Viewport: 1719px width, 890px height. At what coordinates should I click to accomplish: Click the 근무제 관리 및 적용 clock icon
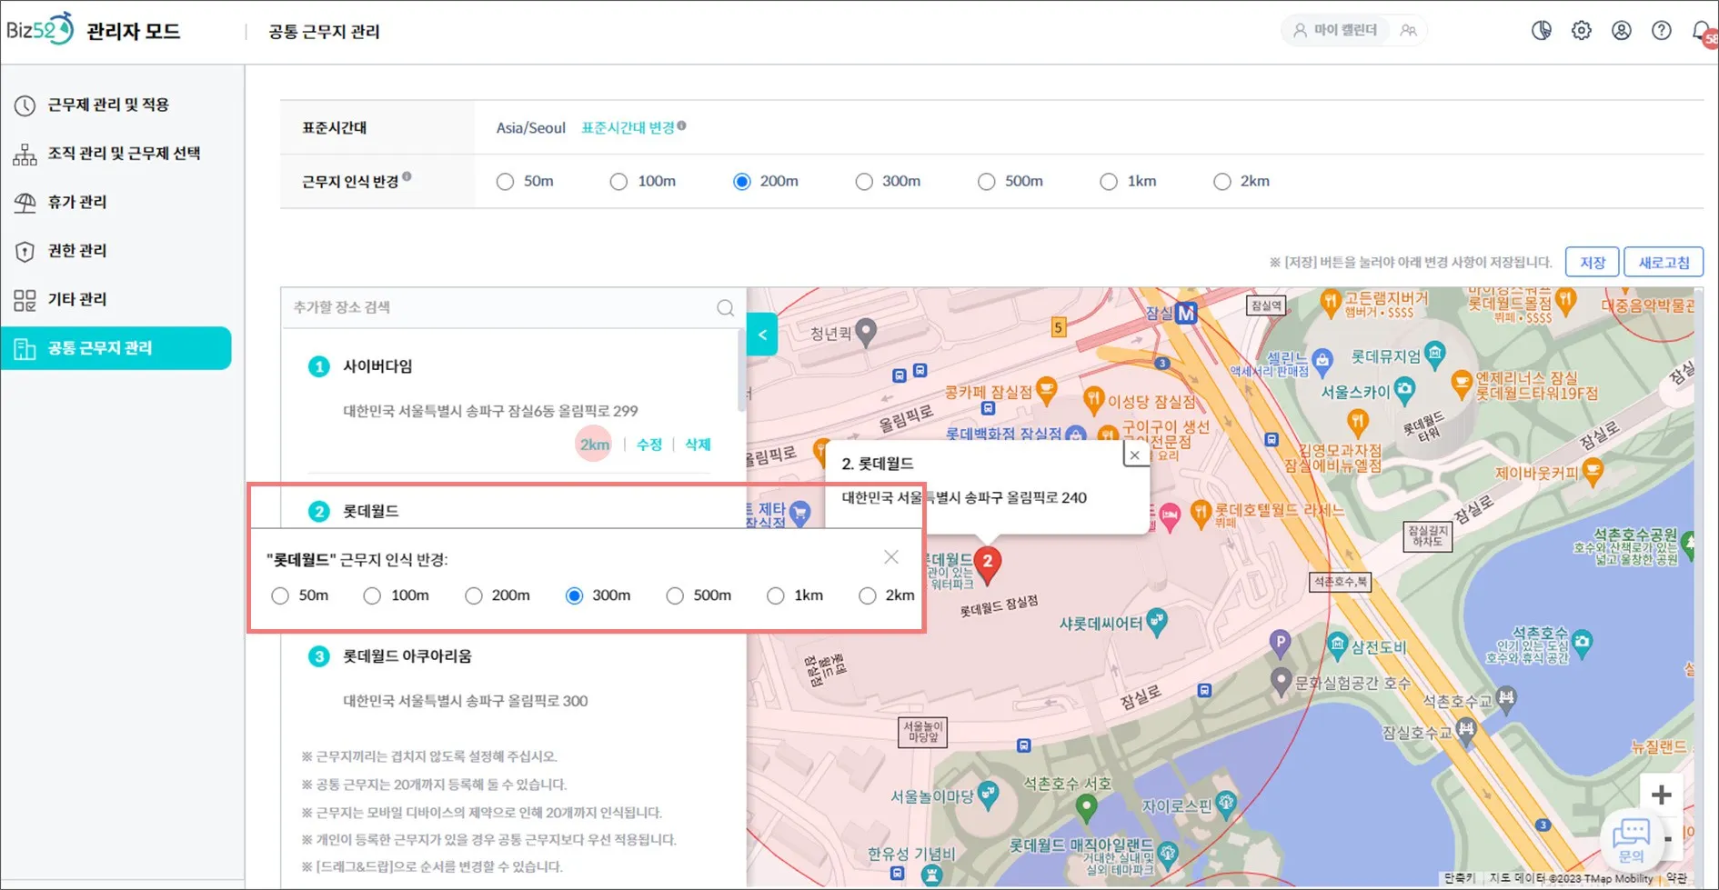(x=25, y=105)
